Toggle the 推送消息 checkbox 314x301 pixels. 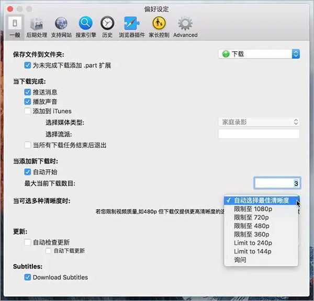[x=28, y=92]
